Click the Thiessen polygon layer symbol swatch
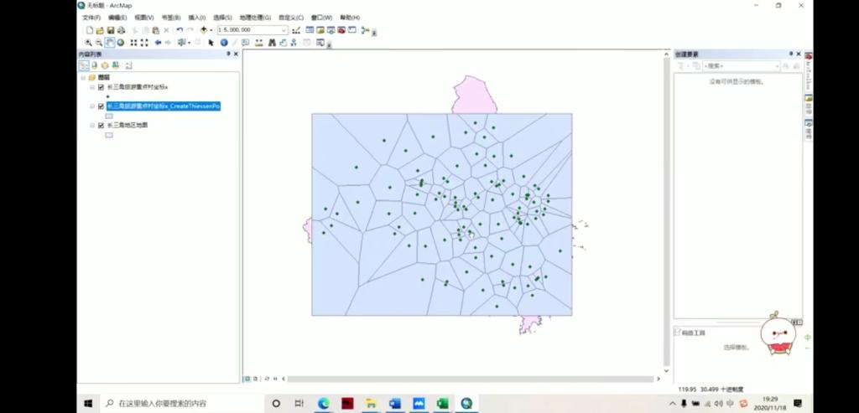 click(x=109, y=116)
